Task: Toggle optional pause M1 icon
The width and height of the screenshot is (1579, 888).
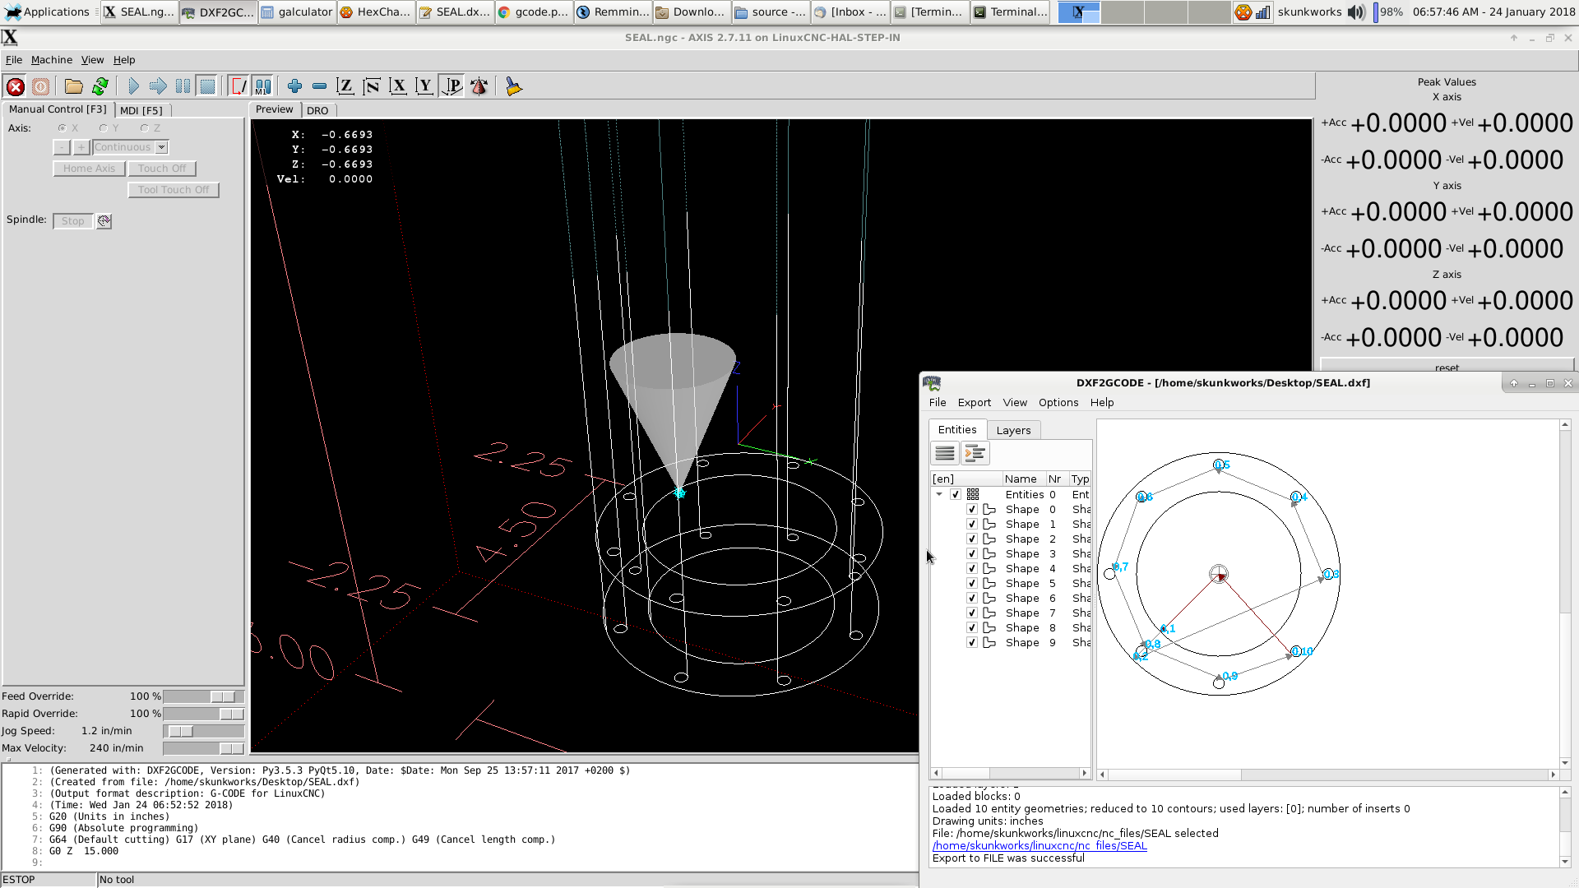Action: tap(263, 86)
